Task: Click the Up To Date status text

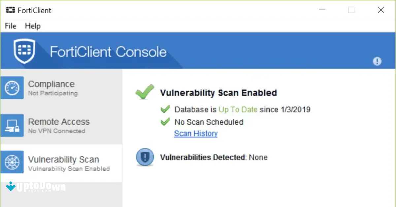Action: coord(238,109)
